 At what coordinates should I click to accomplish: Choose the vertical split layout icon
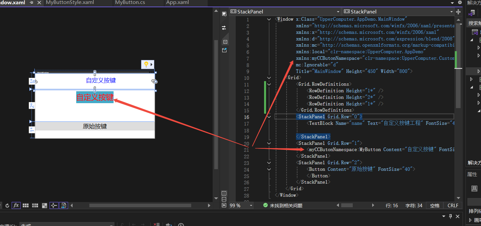click(x=224, y=193)
